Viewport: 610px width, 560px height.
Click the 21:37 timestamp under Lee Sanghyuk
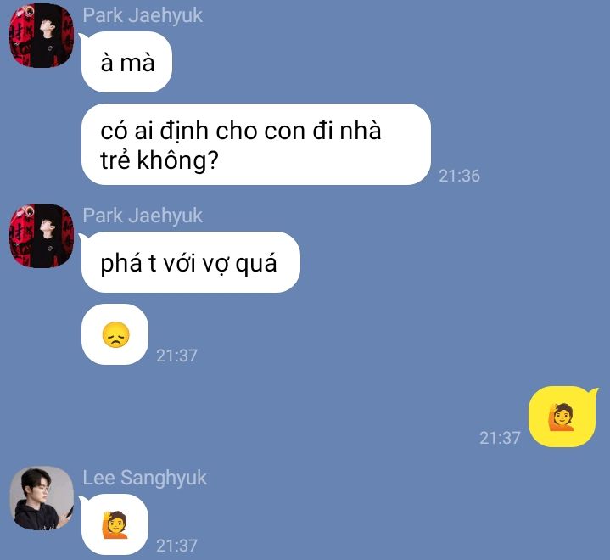176,546
